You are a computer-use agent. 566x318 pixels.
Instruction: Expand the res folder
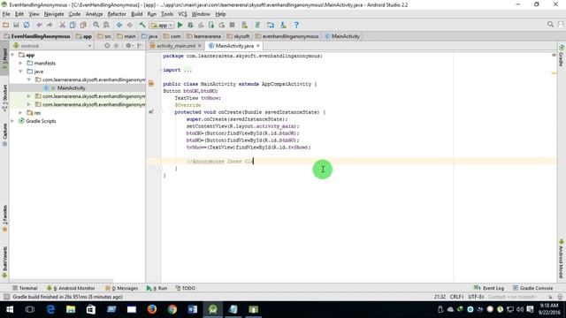20,113
